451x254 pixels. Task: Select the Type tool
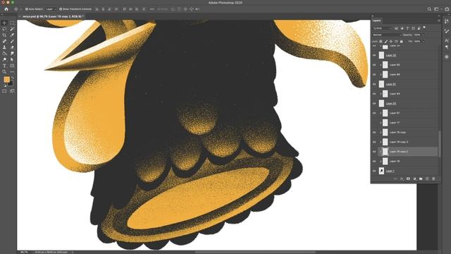pos(4,66)
